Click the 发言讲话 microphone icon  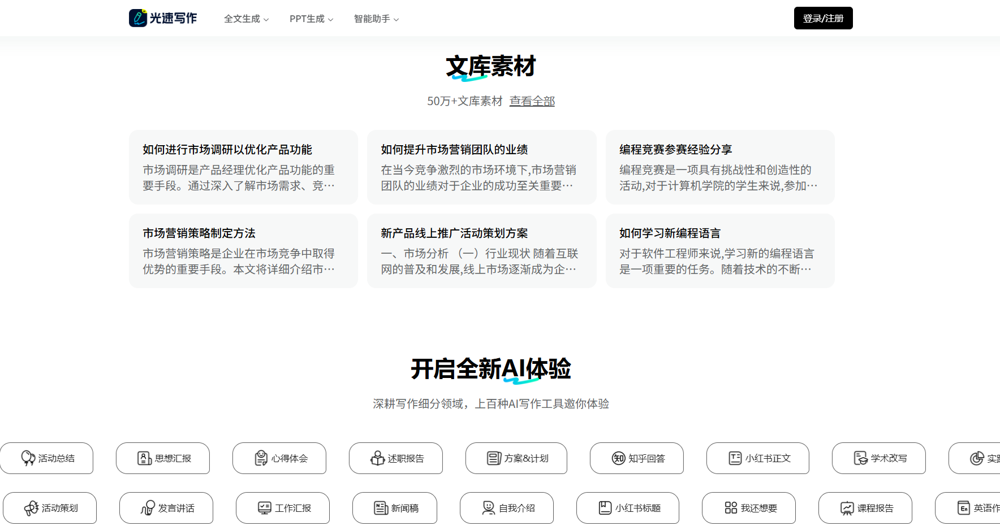(x=148, y=508)
